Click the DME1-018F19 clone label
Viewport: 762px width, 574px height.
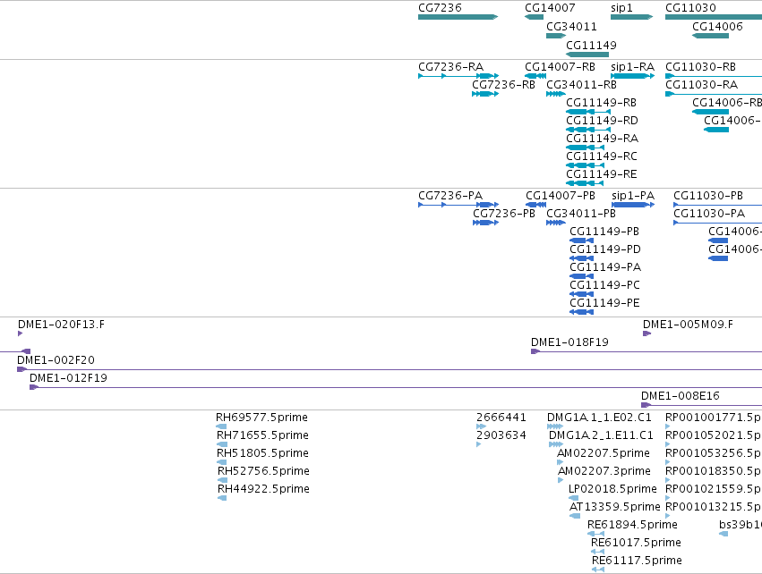pos(569,342)
